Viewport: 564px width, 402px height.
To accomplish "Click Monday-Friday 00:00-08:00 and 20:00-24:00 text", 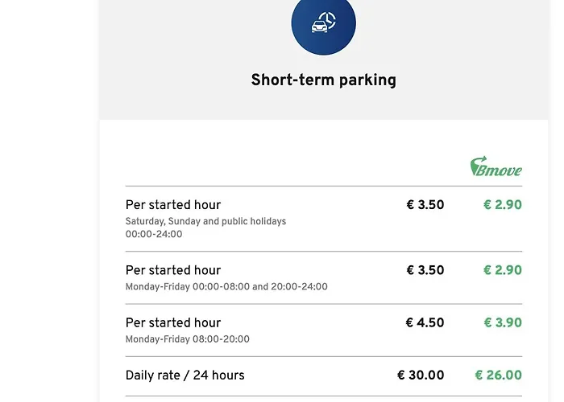I will pyautogui.click(x=226, y=287).
